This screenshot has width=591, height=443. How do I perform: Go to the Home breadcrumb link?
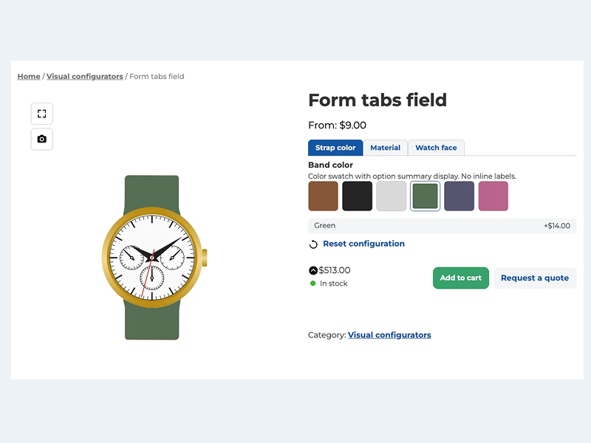[x=29, y=77]
